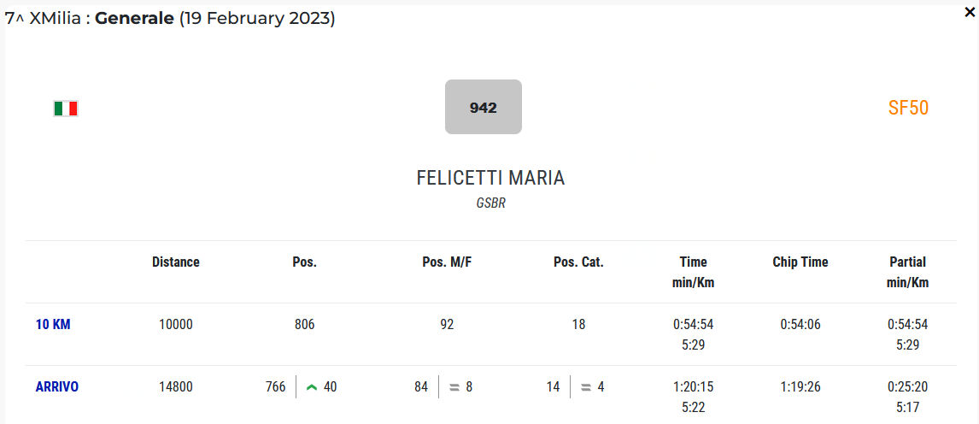Click the green up arrow position indicator
Image resolution: width=979 pixels, height=424 pixels.
(x=312, y=387)
